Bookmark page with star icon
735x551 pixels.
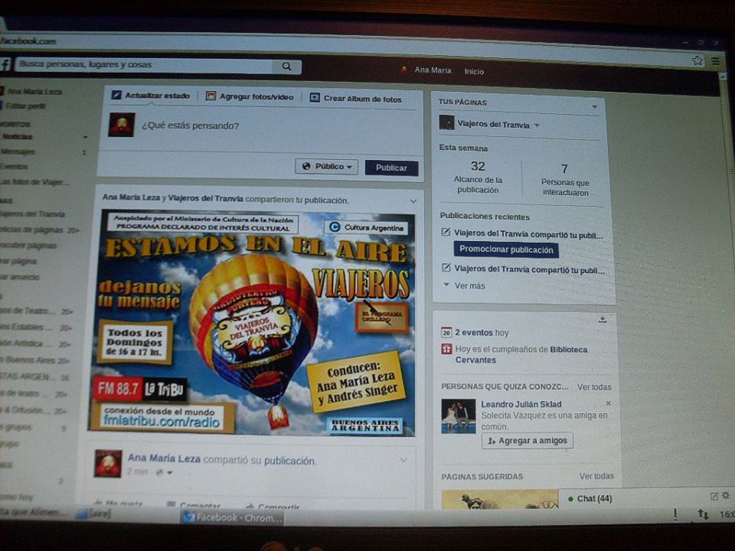pyautogui.click(x=697, y=60)
